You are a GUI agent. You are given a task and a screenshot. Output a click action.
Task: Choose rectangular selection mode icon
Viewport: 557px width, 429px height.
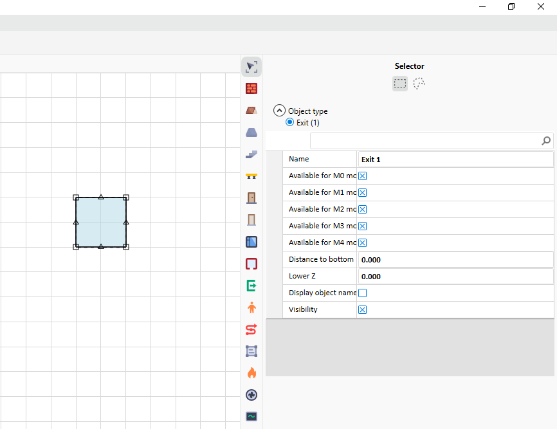(x=400, y=84)
